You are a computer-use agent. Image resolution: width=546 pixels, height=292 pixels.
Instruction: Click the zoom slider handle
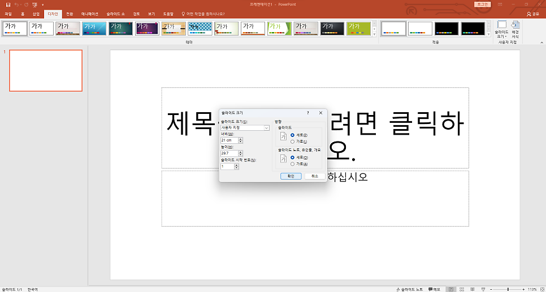point(508,289)
